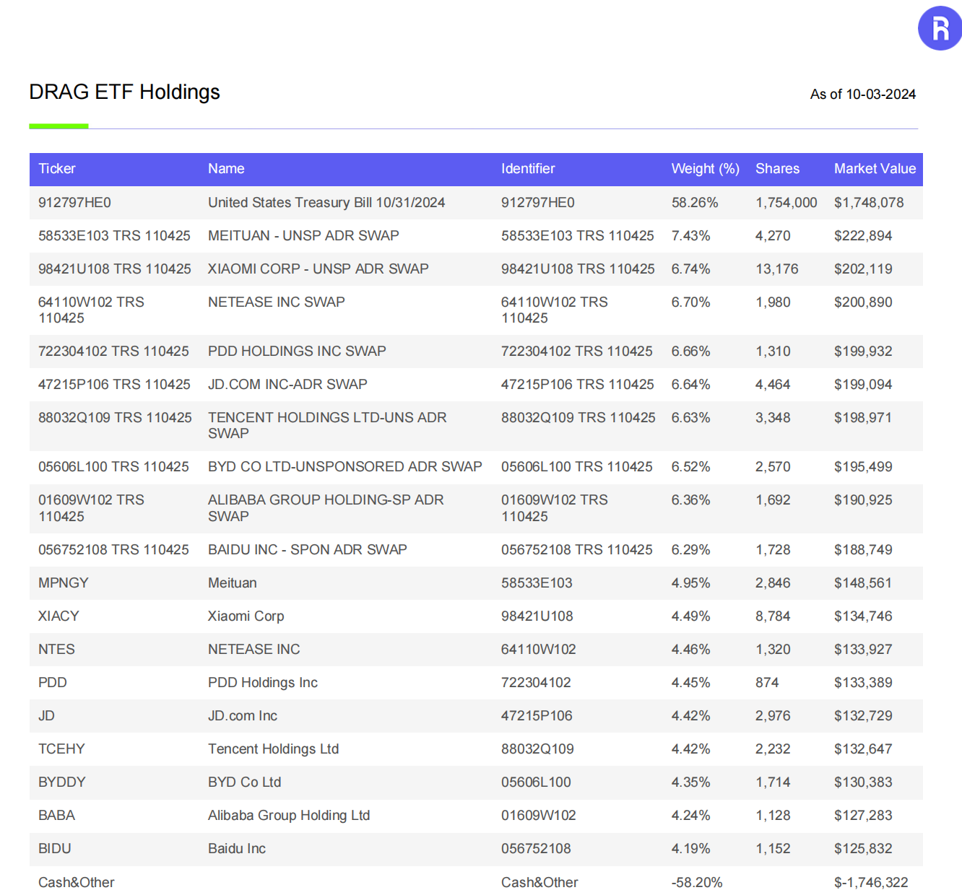The width and height of the screenshot is (962, 890).
Task: Click BYD CO LTD-UNSPONSORED ADR SWAP name
Action: pos(345,467)
